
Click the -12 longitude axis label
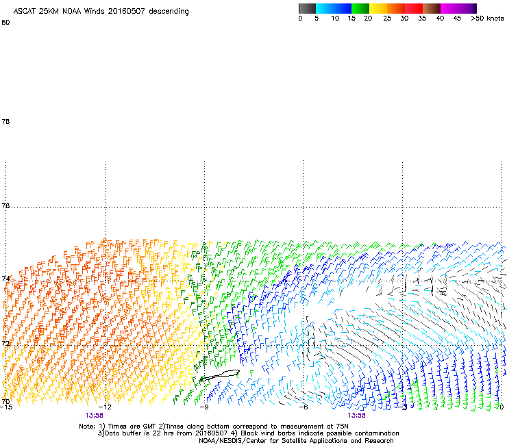point(105,407)
